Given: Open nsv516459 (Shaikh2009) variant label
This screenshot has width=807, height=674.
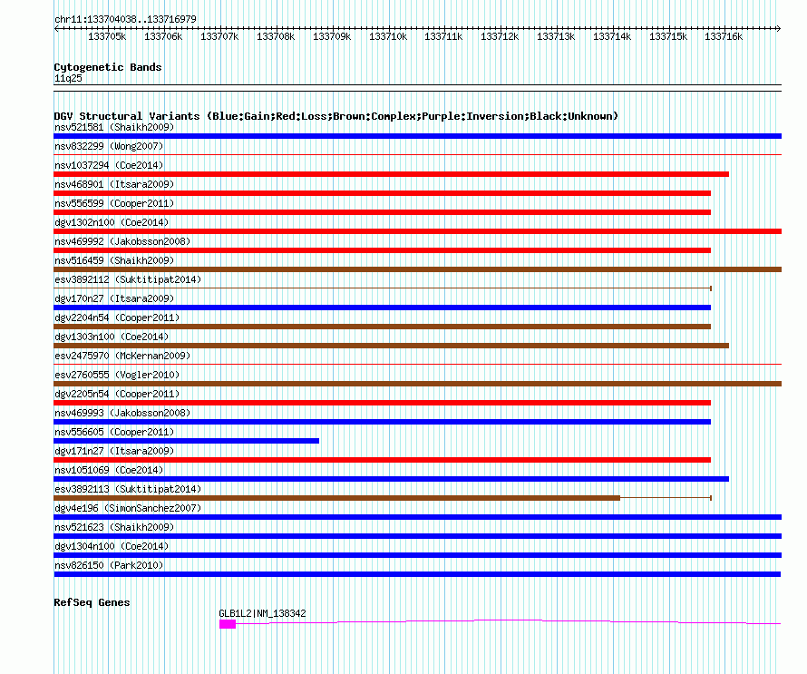Looking at the screenshot, I should 114,260.
